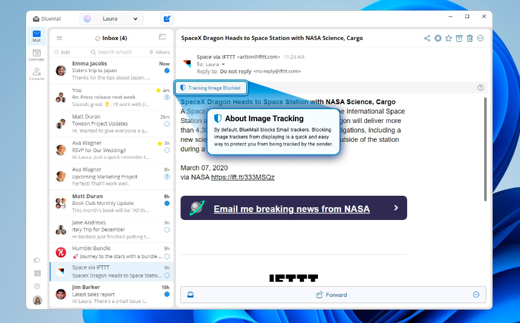Screen dimensions: 520x323
Task: Click the Forward button
Action: pos(332,295)
